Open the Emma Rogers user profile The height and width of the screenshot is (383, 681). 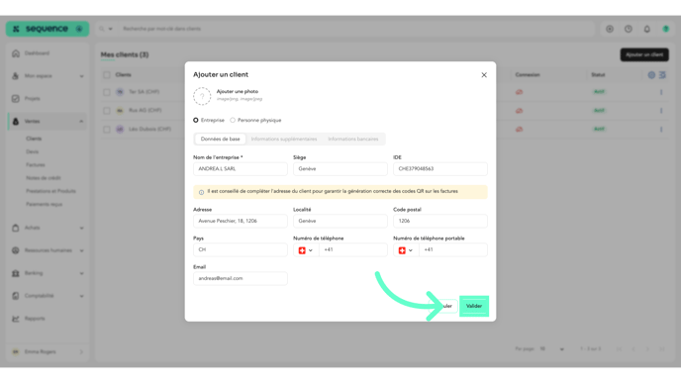(x=47, y=351)
